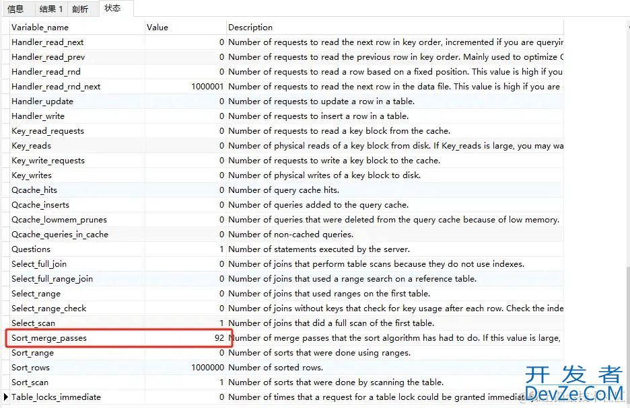Click the Handler_write variable cell

[38, 116]
